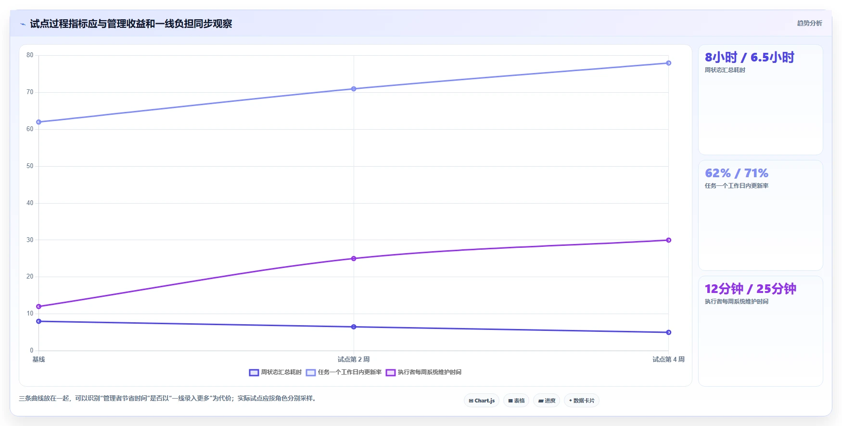Click the 数据卡片 chip
Image resolution: width=842 pixels, height=426 pixels.
tap(581, 401)
